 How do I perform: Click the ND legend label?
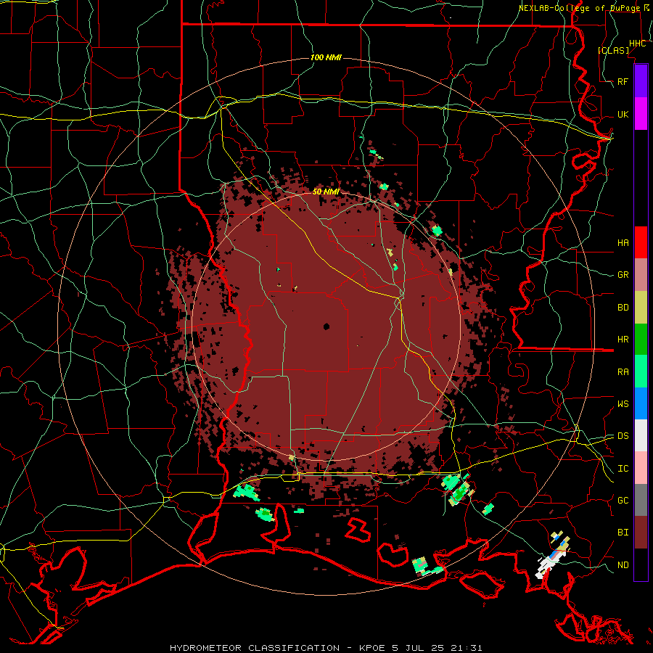pyautogui.click(x=623, y=565)
